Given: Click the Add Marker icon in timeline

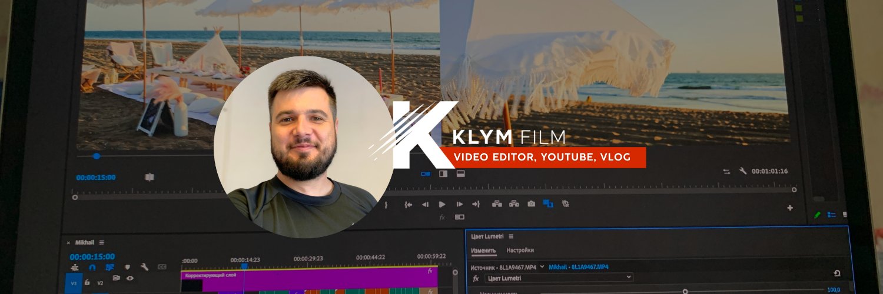Looking at the screenshot, I should click(127, 268).
